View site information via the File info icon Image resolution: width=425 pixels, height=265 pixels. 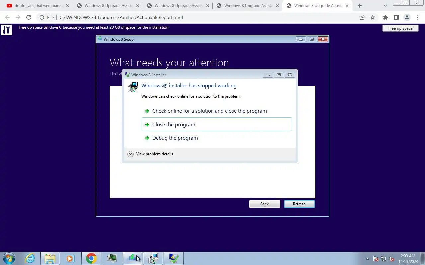coord(42,17)
